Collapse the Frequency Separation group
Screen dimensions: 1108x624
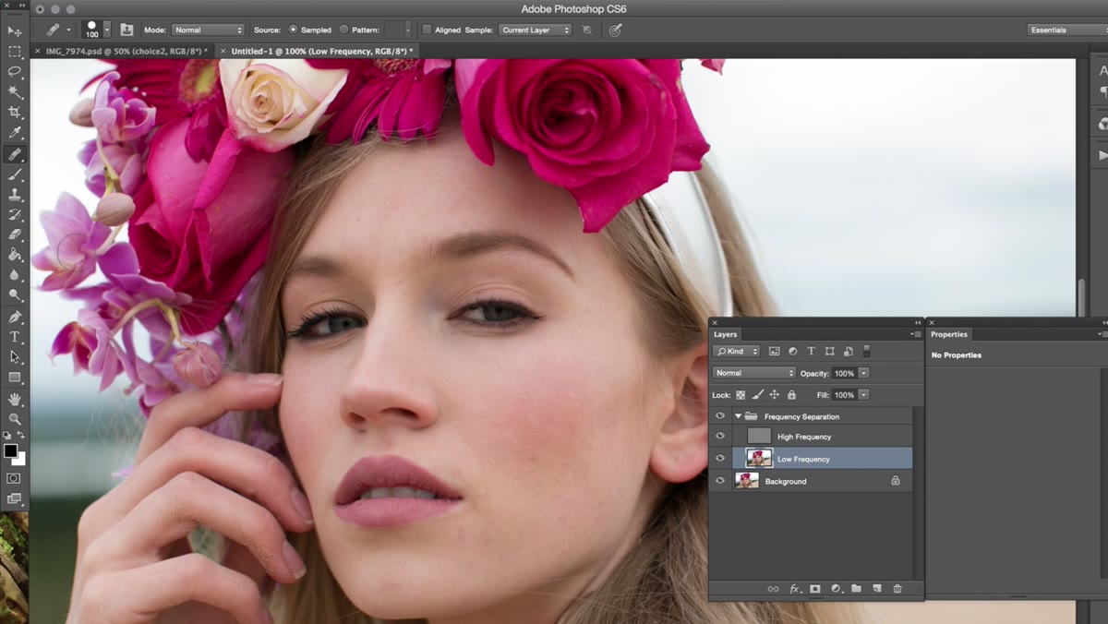click(x=738, y=416)
